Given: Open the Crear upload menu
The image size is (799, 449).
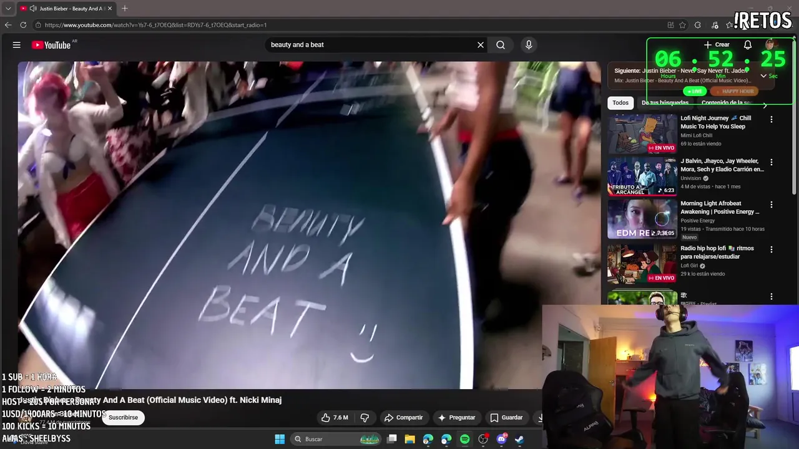Looking at the screenshot, I should (717, 45).
